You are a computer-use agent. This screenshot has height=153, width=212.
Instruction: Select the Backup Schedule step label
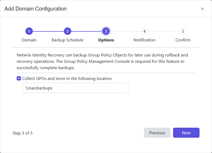(67, 40)
